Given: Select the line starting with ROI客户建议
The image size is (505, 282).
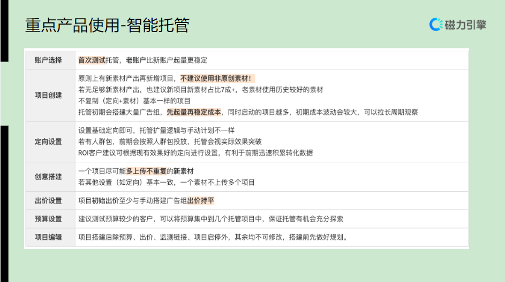Looking at the screenshot, I should point(195,153).
